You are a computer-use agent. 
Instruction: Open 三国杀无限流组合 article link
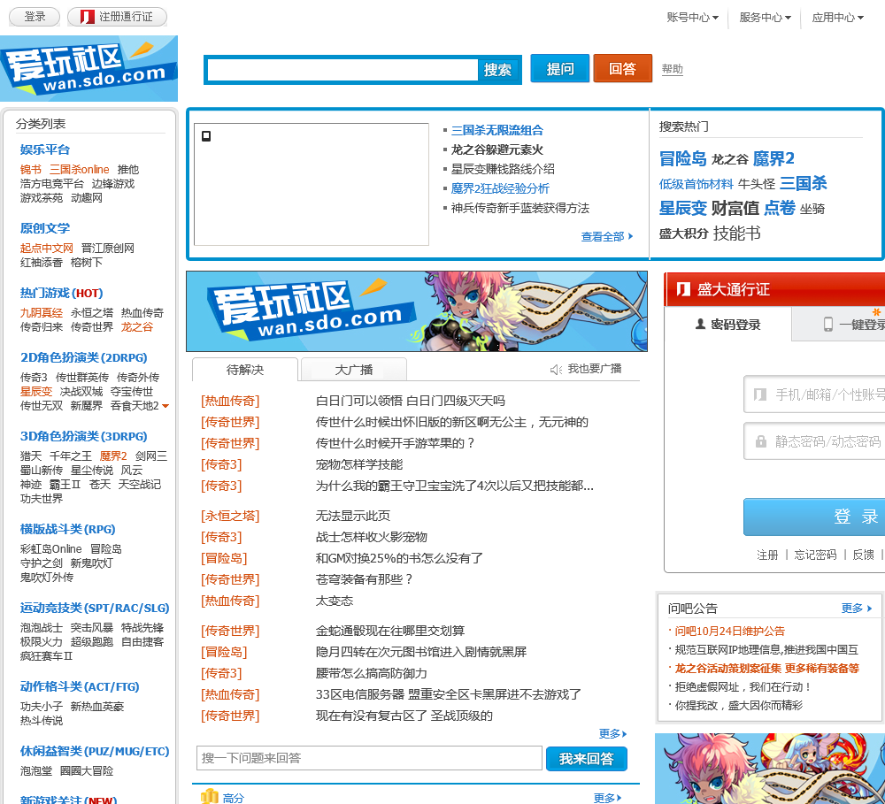pos(497,130)
